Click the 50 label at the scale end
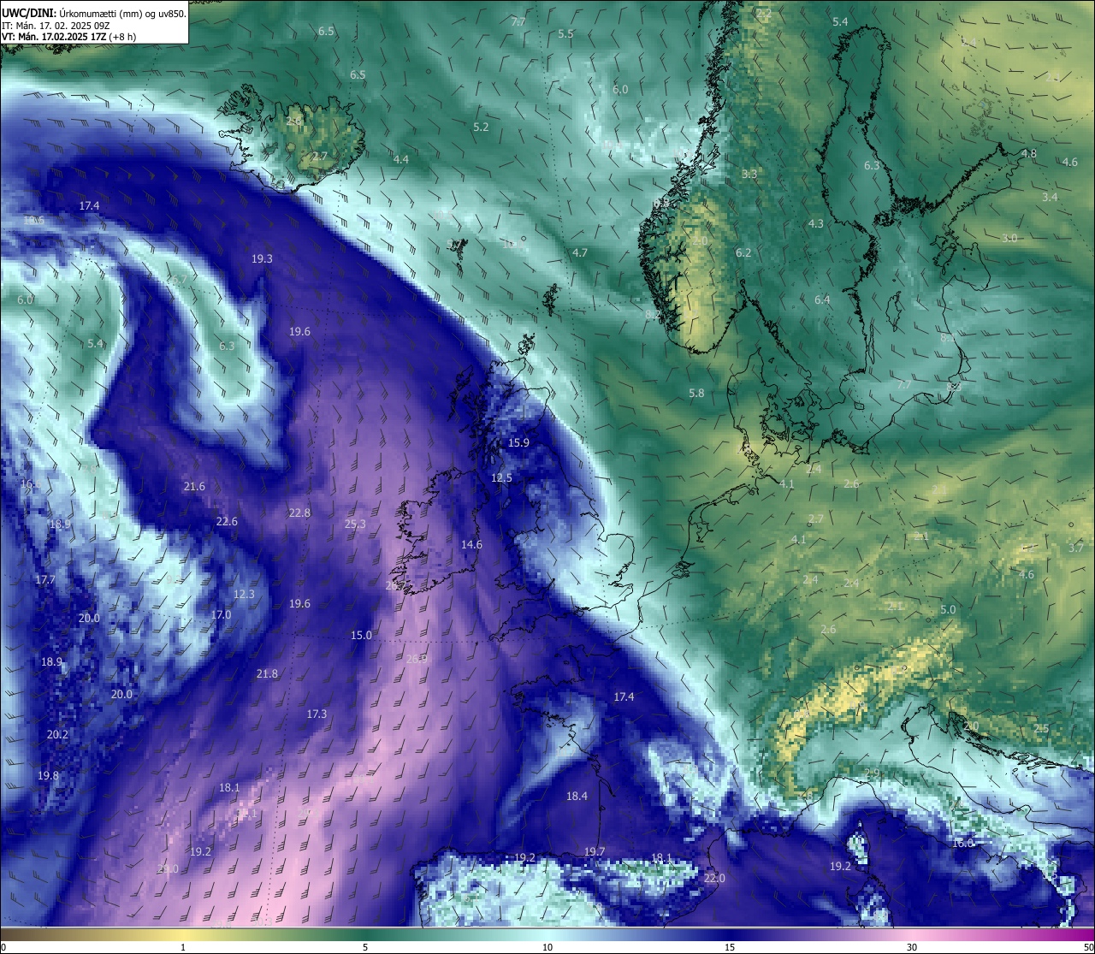Screen dimensions: 1095x954 (1088, 947)
